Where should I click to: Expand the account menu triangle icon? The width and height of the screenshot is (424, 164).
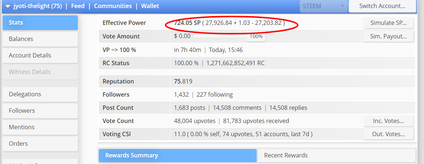coord(8,6)
